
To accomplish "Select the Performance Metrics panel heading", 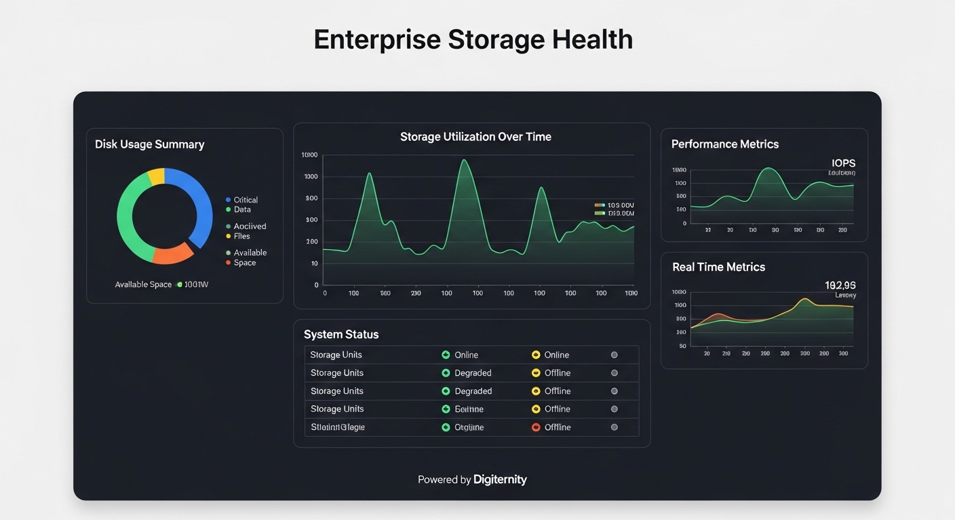I will point(724,144).
